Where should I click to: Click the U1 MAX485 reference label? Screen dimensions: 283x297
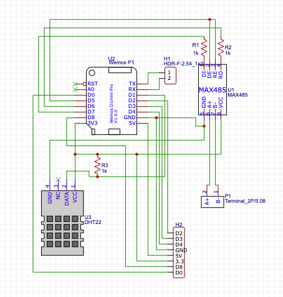click(x=237, y=92)
